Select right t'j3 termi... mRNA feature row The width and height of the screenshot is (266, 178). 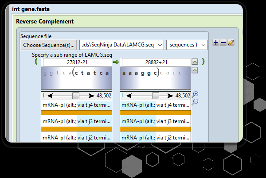click(156, 121)
